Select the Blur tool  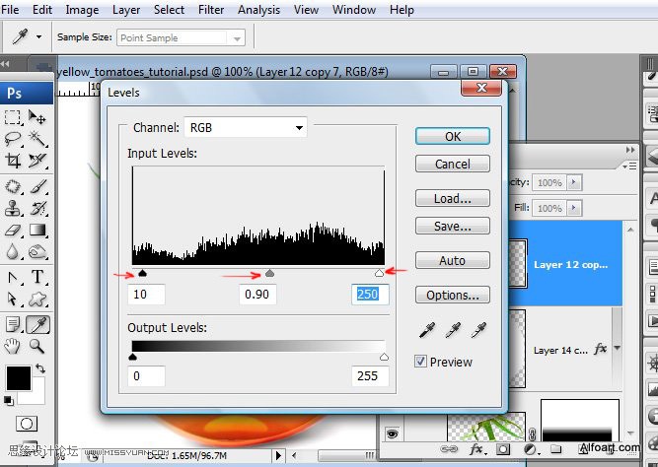(13, 251)
